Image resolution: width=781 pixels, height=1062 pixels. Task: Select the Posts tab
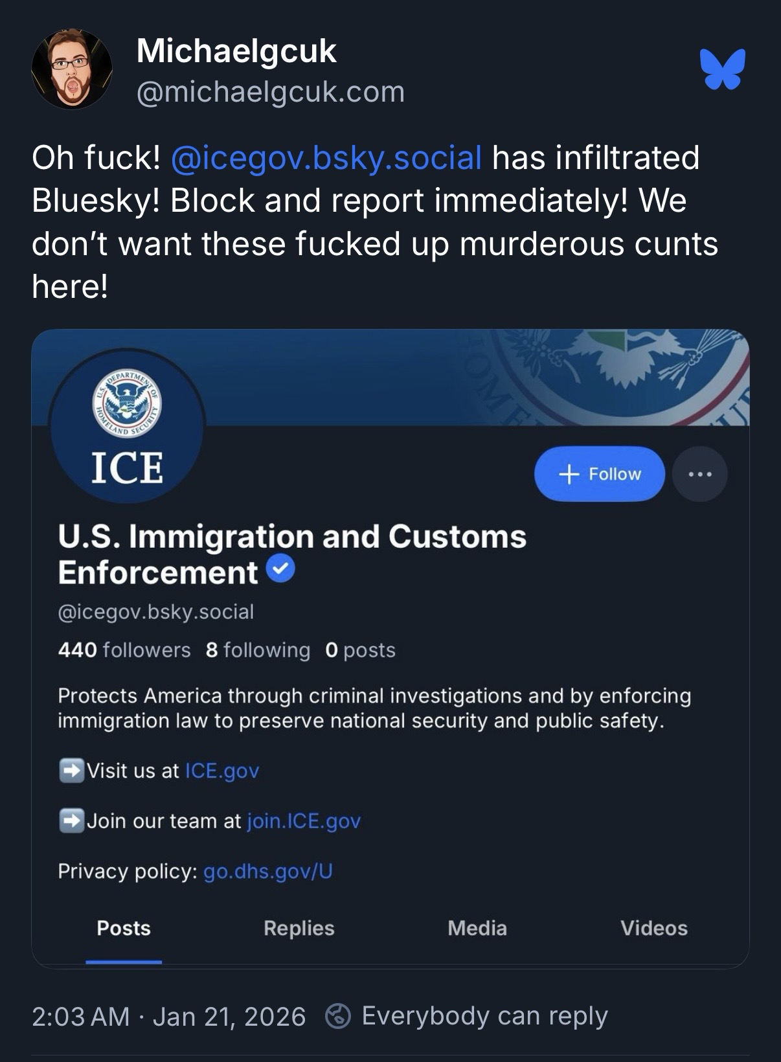tap(124, 928)
